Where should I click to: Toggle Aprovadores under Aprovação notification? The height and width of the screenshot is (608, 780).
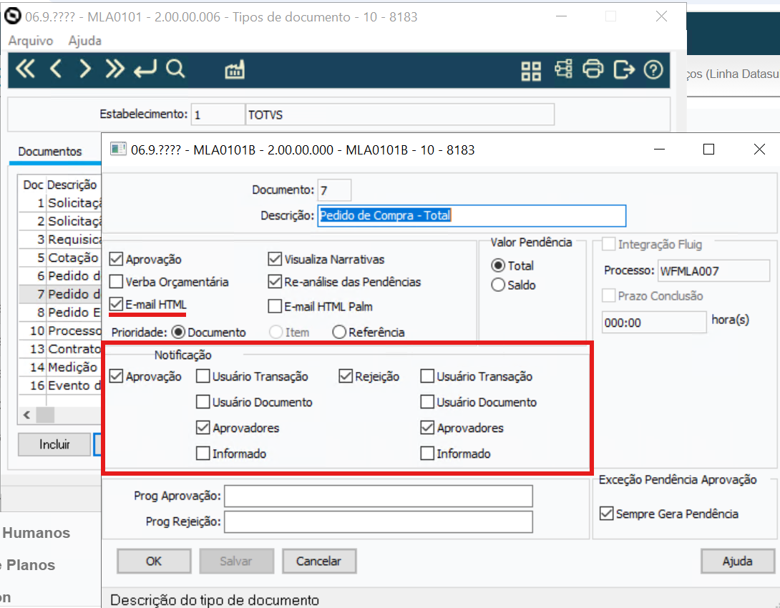point(203,428)
